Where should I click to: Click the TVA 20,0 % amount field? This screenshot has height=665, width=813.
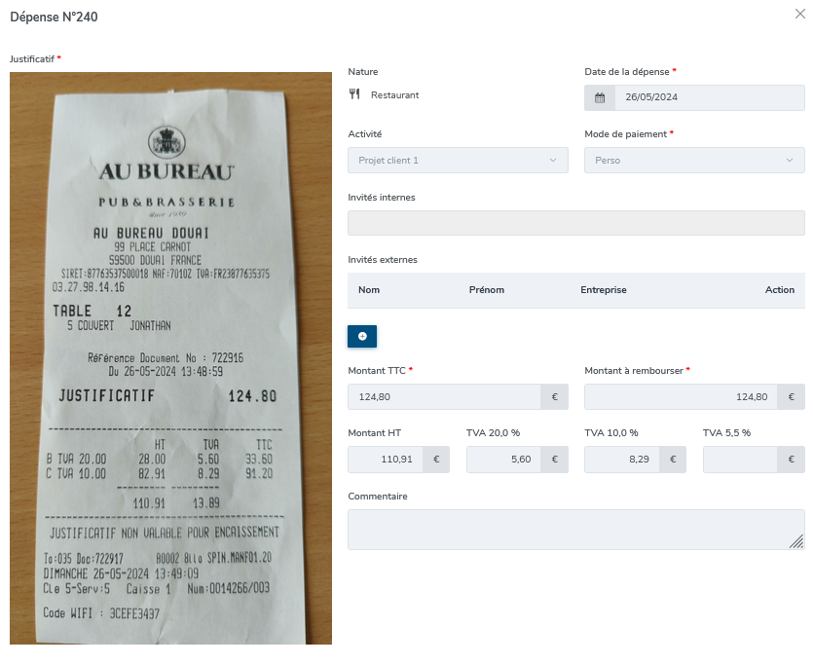click(x=503, y=460)
